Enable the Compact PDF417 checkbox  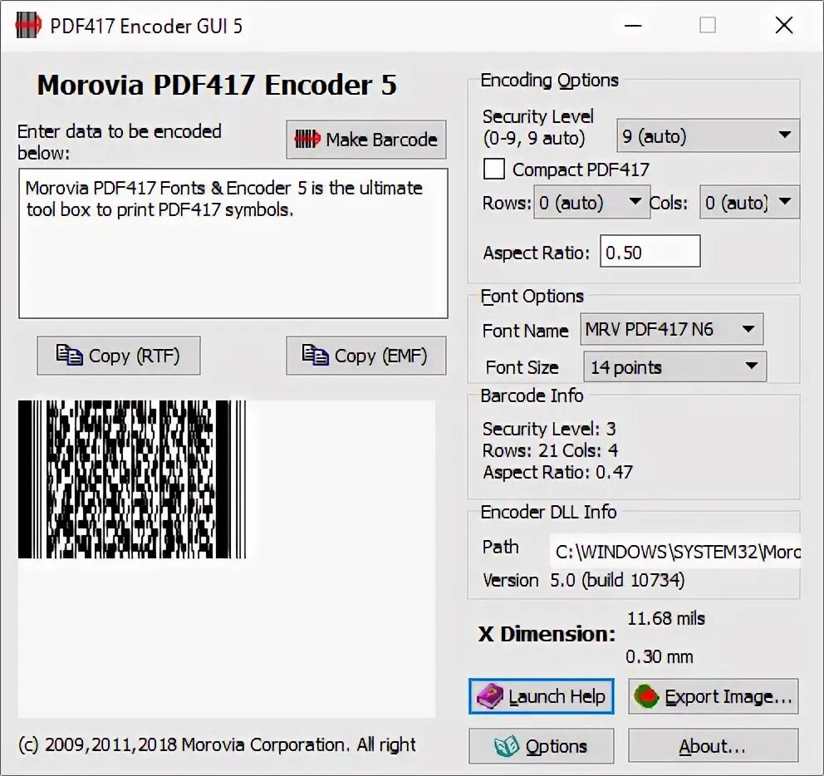click(x=494, y=169)
